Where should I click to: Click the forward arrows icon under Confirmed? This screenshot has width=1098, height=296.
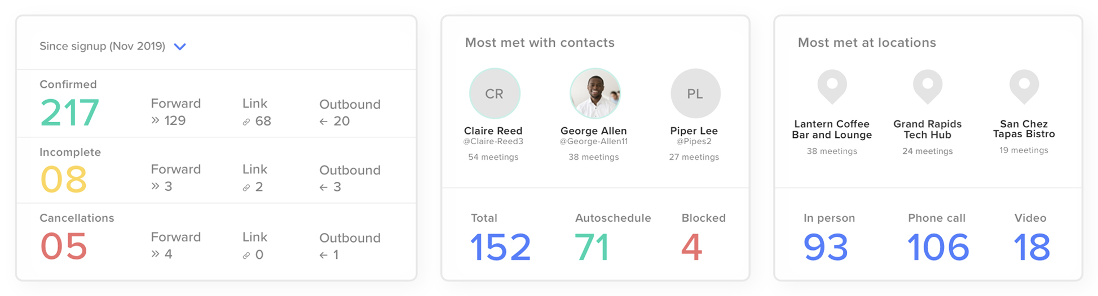156,120
